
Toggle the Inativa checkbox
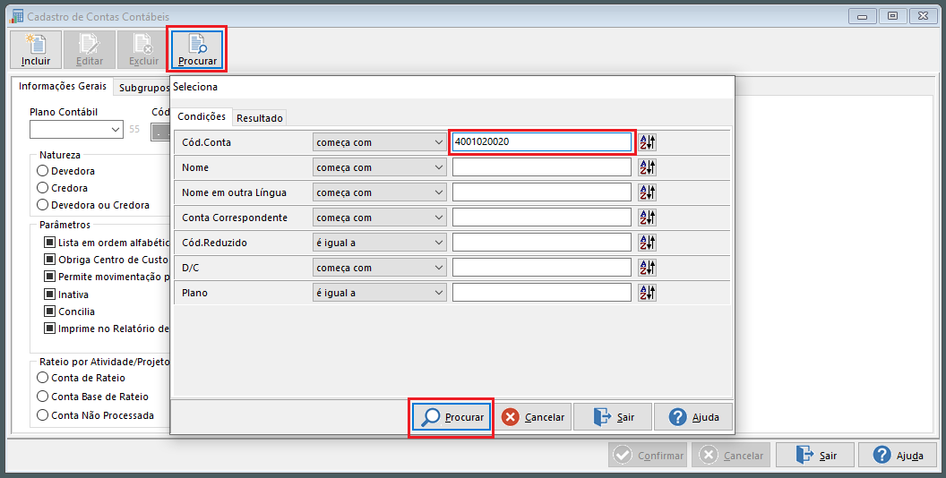pos(49,294)
